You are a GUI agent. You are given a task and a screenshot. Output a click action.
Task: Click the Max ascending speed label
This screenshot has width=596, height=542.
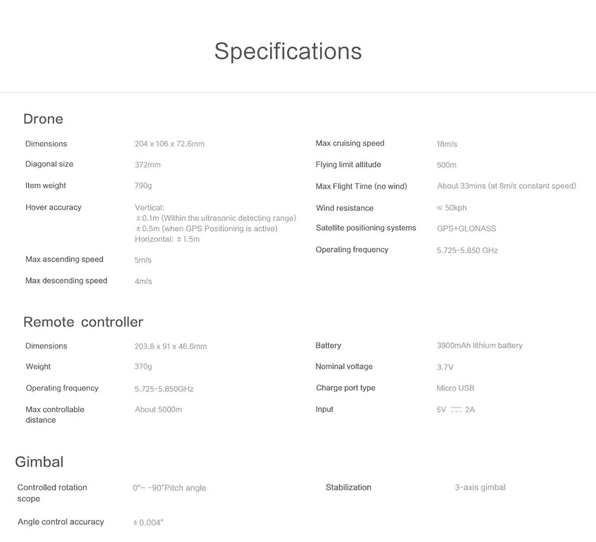[64, 260]
